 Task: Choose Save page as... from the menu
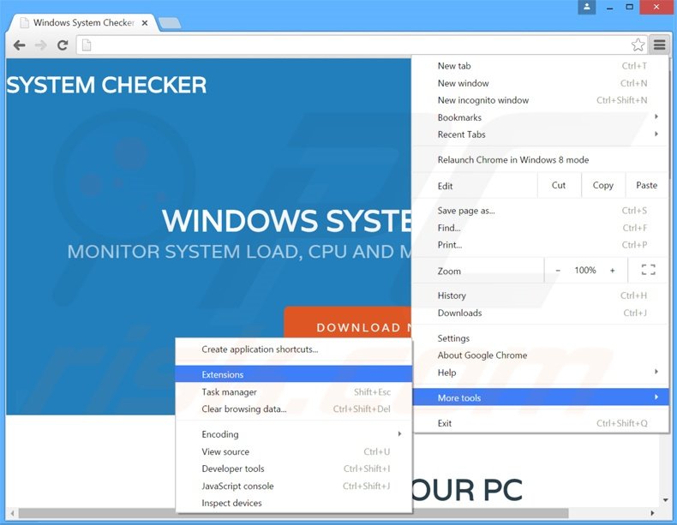click(540, 211)
